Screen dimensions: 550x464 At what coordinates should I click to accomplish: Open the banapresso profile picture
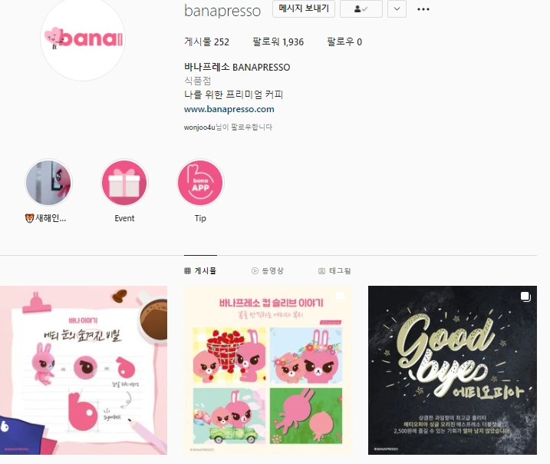coord(83,38)
